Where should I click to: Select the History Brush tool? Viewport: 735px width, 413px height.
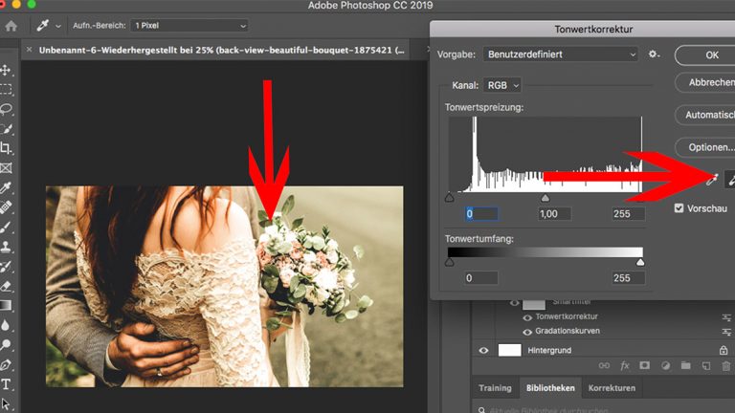[6, 267]
